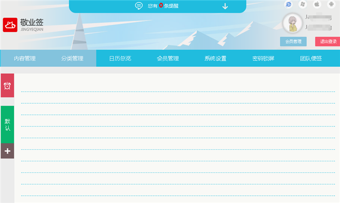Click the red 退出登录 logout button
340x203 pixels.
click(326, 42)
